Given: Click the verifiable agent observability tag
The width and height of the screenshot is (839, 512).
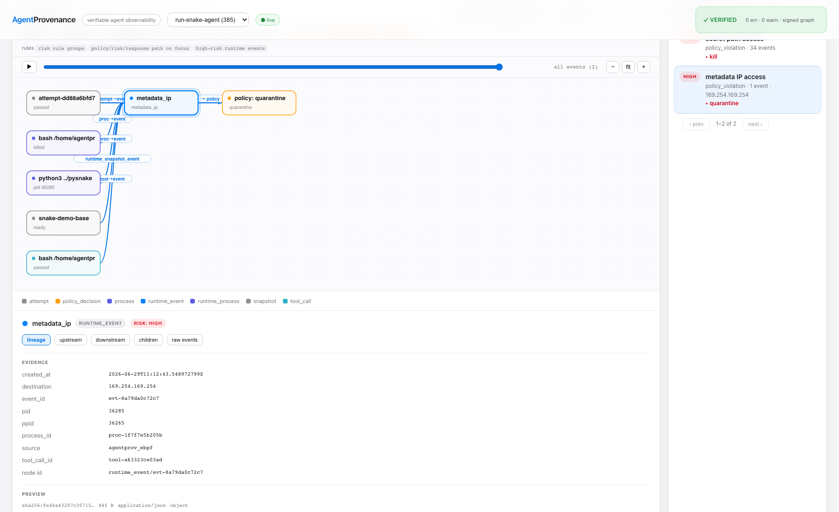Looking at the screenshot, I should pyautogui.click(x=122, y=20).
